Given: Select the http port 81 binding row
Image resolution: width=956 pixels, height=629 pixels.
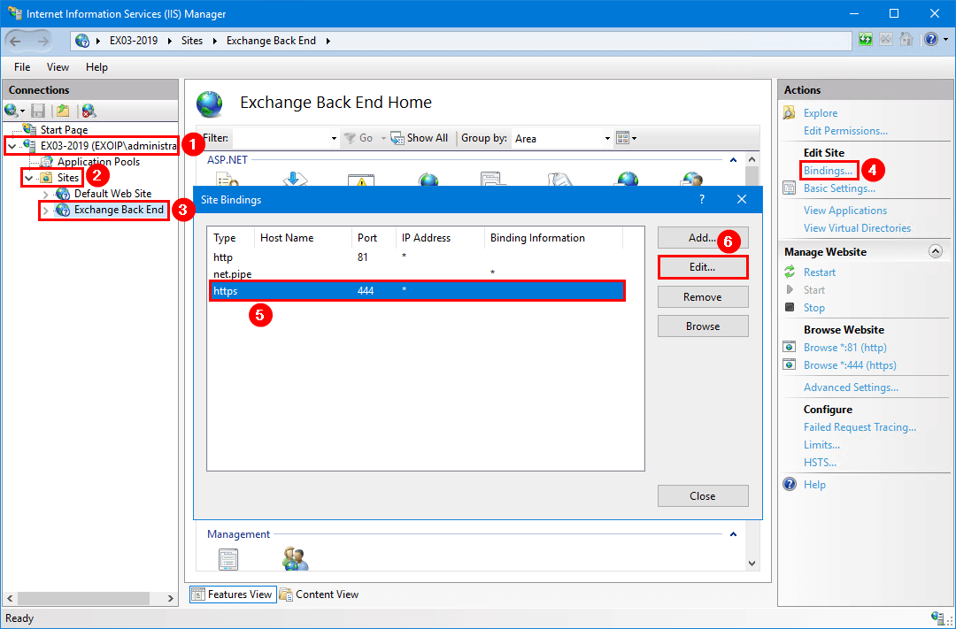Looking at the screenshot, I should (x=417, y=257).
